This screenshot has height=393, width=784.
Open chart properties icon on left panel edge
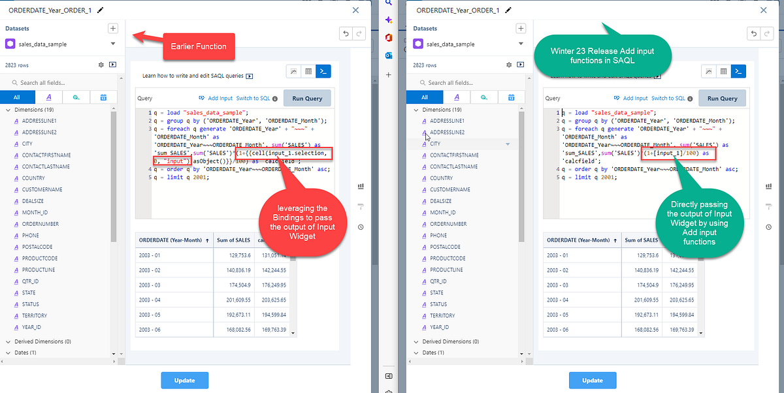pos(361,186)
